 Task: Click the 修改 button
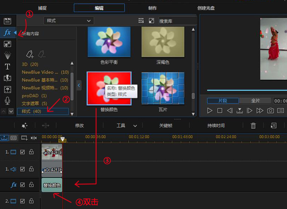(x=79, y=125)
